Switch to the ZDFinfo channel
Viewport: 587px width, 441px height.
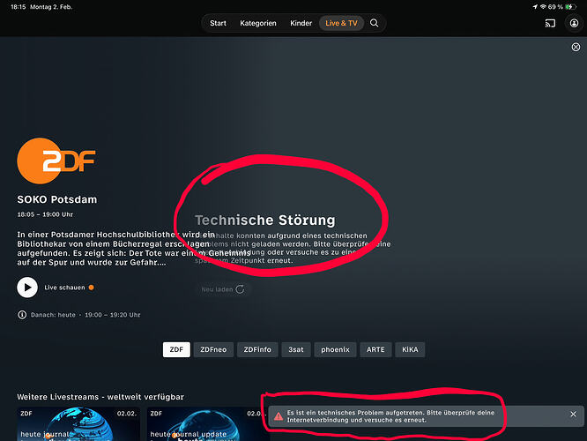point(259,349)
